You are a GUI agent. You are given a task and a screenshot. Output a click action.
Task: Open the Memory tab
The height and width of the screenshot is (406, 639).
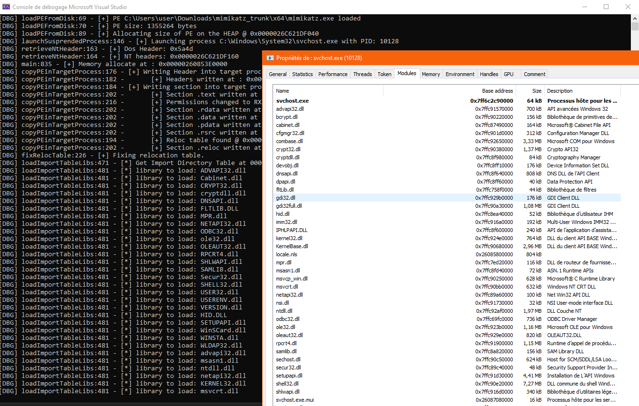click(x=431, y=74)
